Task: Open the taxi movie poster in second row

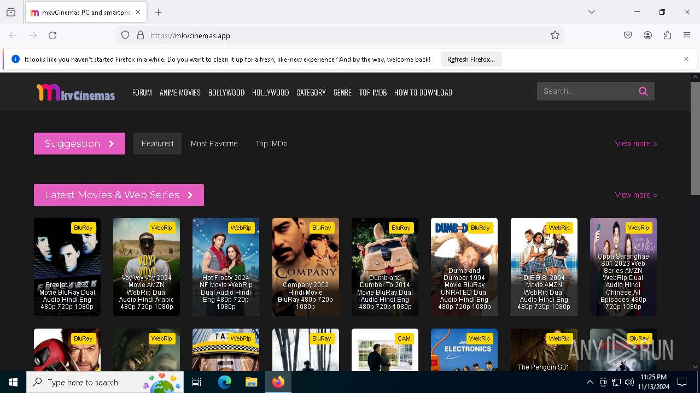Action: 226,350
